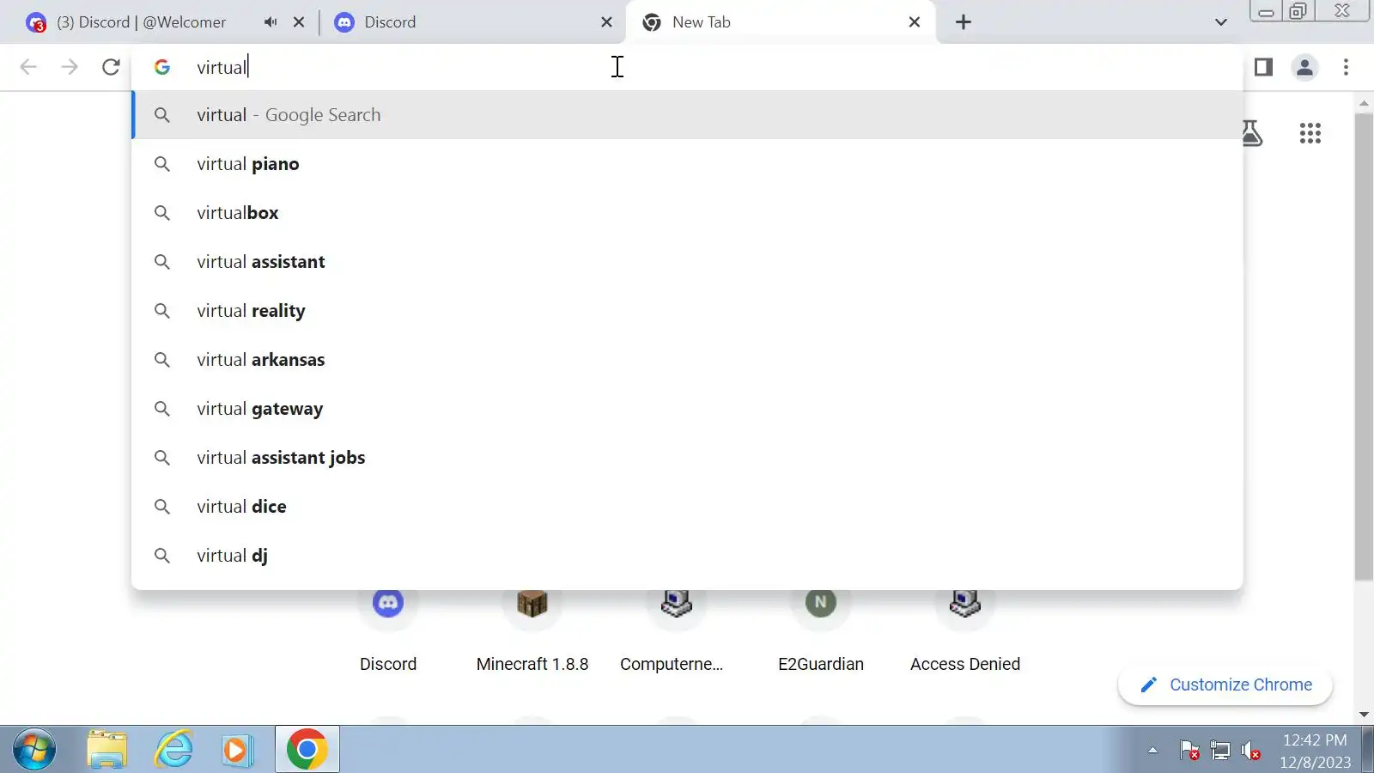1374x773 pixels.
Task: Click the page vertical scrollbar thumb
Action: coord(1364,345)
